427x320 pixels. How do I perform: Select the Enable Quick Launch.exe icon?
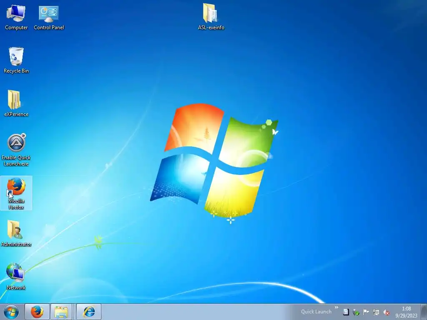(16, 150)
